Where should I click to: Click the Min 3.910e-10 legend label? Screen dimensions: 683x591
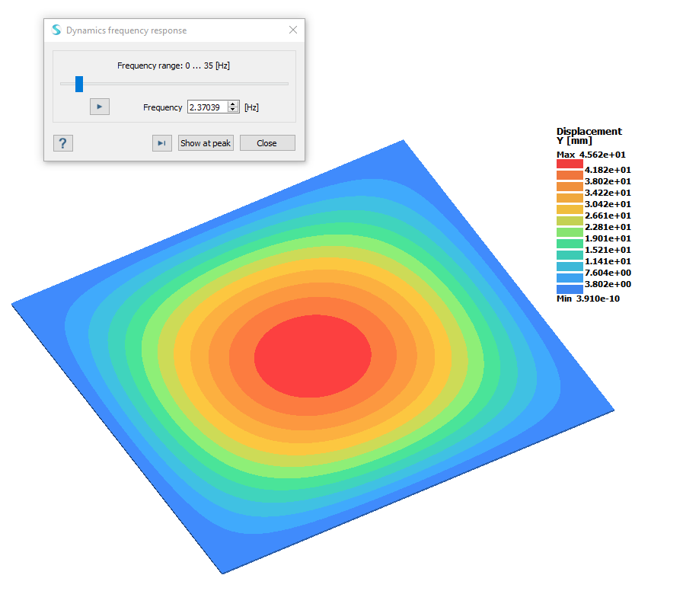[588, 299]
